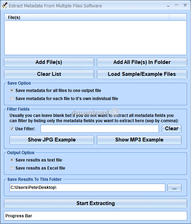
Task: Click the save folder path field
Action: [87, 187]
